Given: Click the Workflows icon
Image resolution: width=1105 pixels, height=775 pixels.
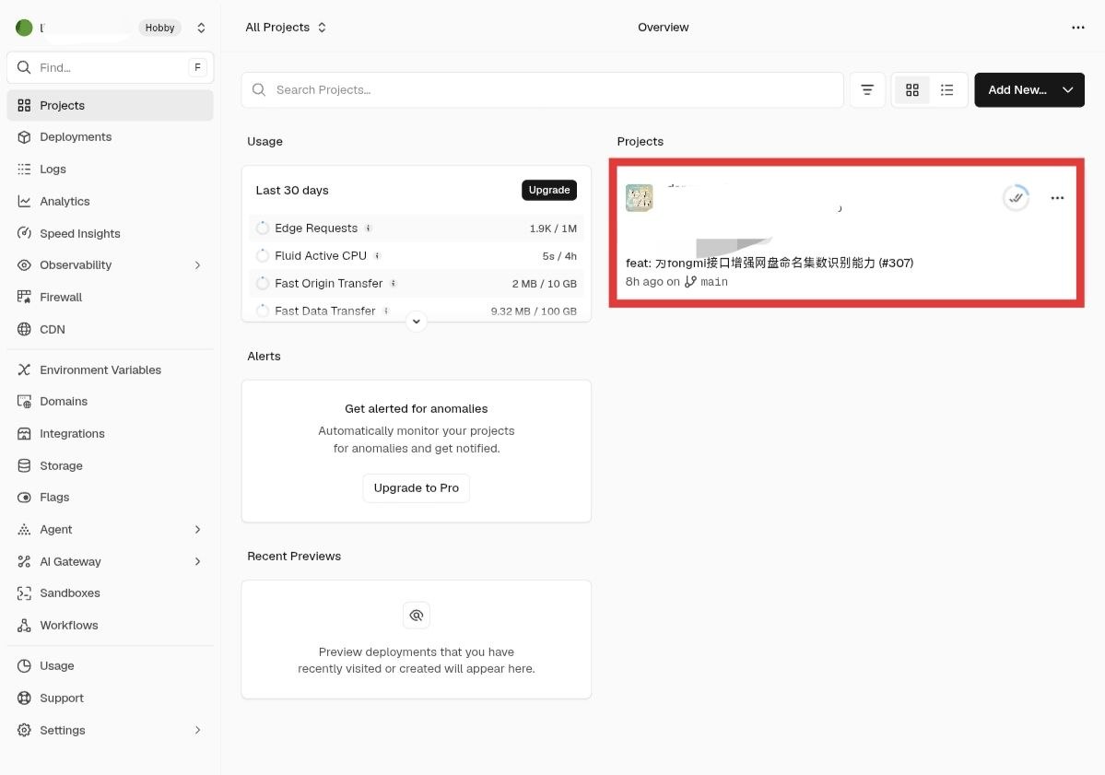Looking at the screenshot, I should (x=24, y=625).
